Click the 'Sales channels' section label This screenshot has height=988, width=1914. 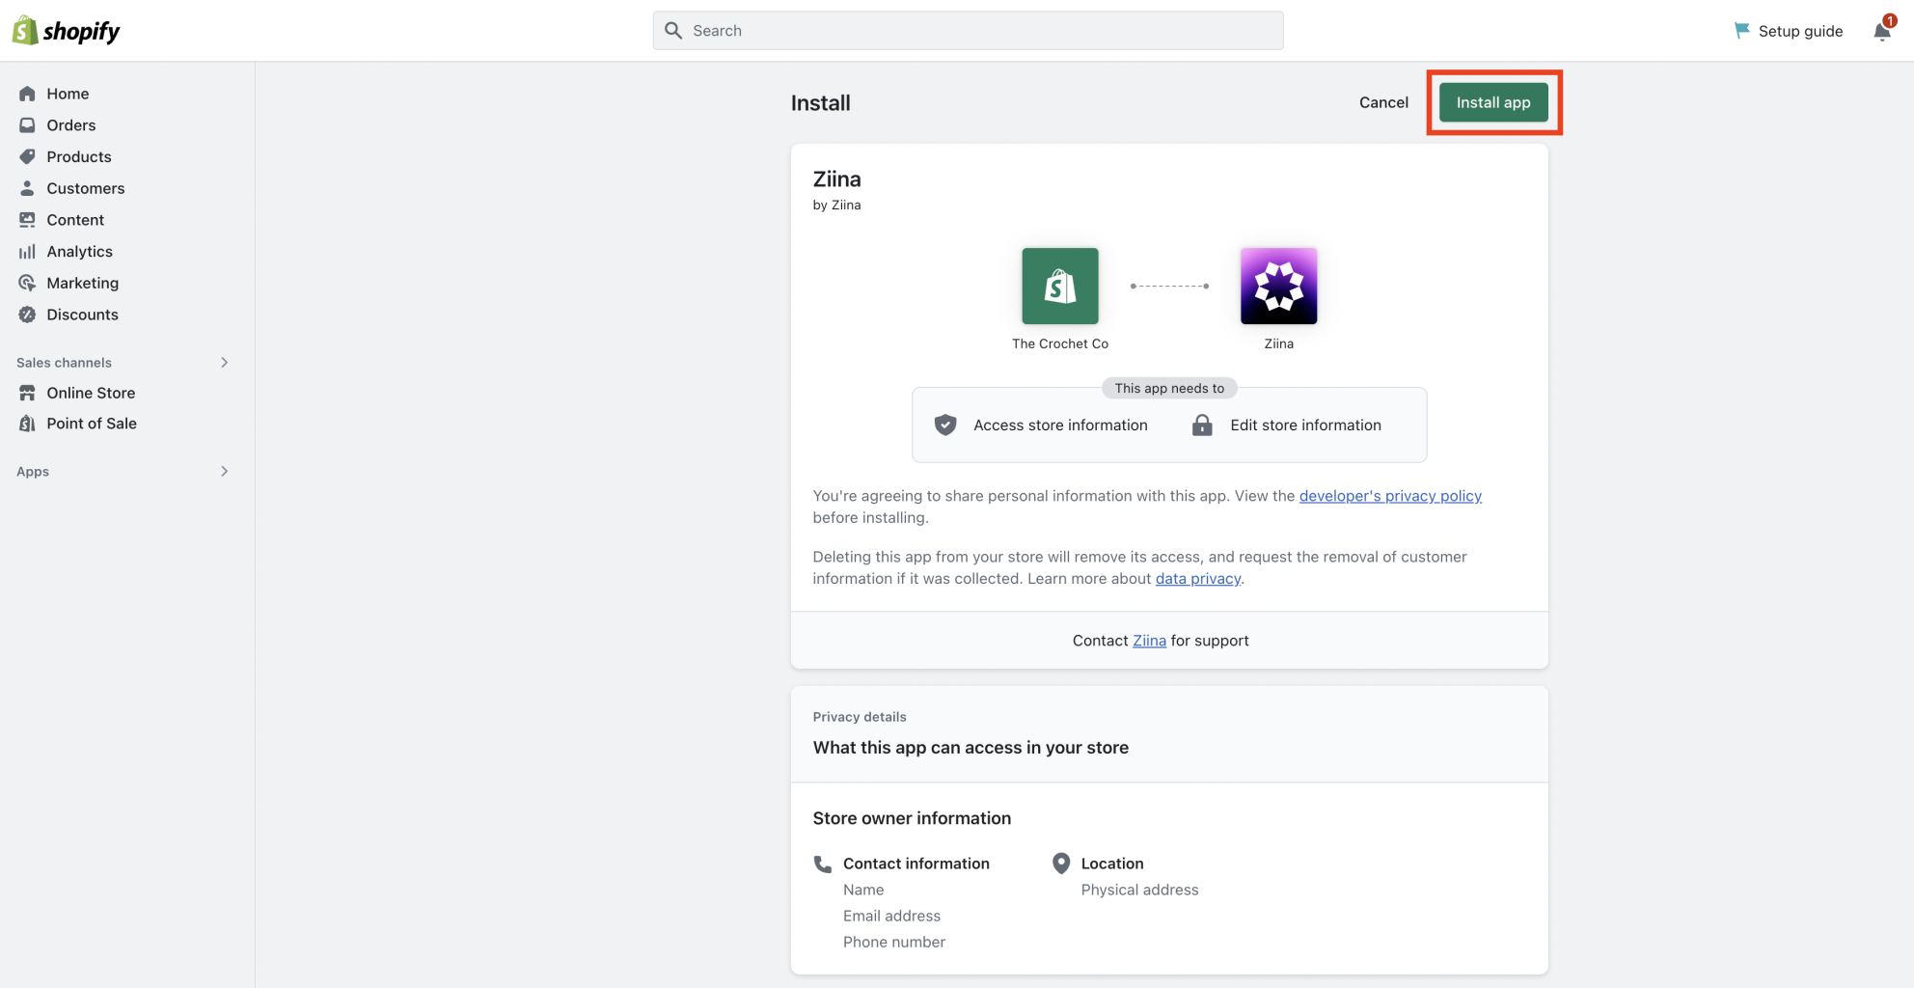[64, 363]
